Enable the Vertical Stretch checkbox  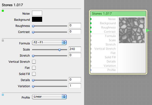(34, 62)
